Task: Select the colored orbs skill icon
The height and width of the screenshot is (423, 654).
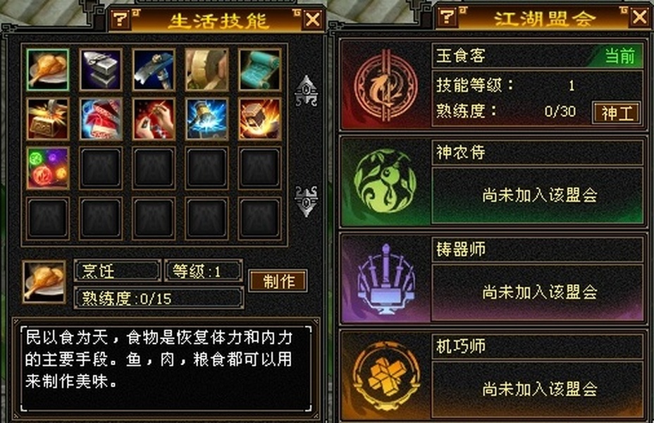Action: coord(47,168)
